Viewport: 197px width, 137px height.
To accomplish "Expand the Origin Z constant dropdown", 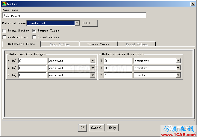I will click(x=93, y=75).
